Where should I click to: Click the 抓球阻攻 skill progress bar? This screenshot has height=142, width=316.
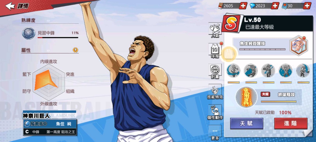(x=279, y=102)
